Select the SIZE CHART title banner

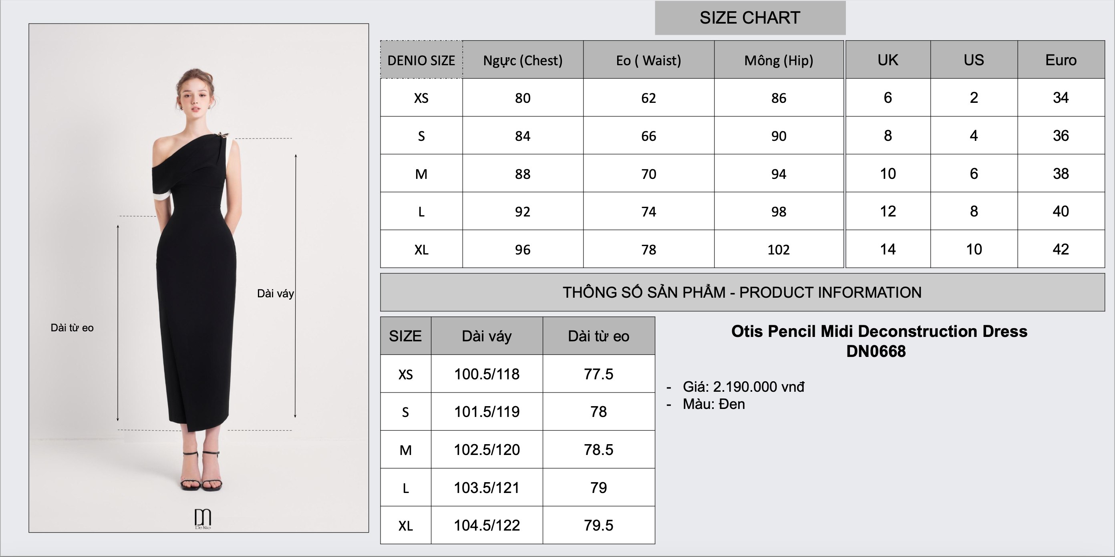tap(750, 18)
